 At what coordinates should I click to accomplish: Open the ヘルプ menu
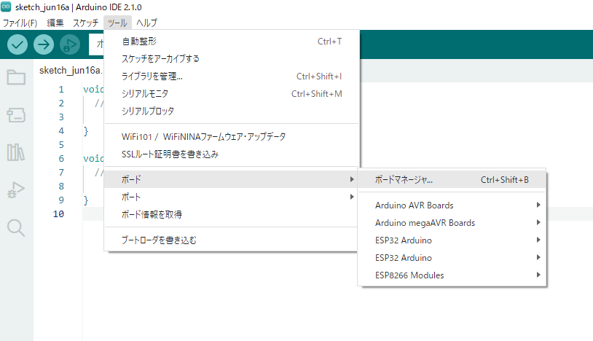pyautogui.click(x=146, y=23)
